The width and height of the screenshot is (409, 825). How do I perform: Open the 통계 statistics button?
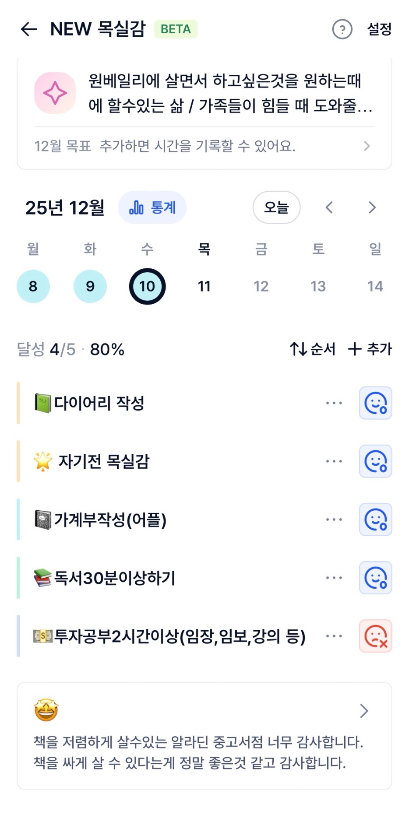pyautogui.click(x=152, y=207)
